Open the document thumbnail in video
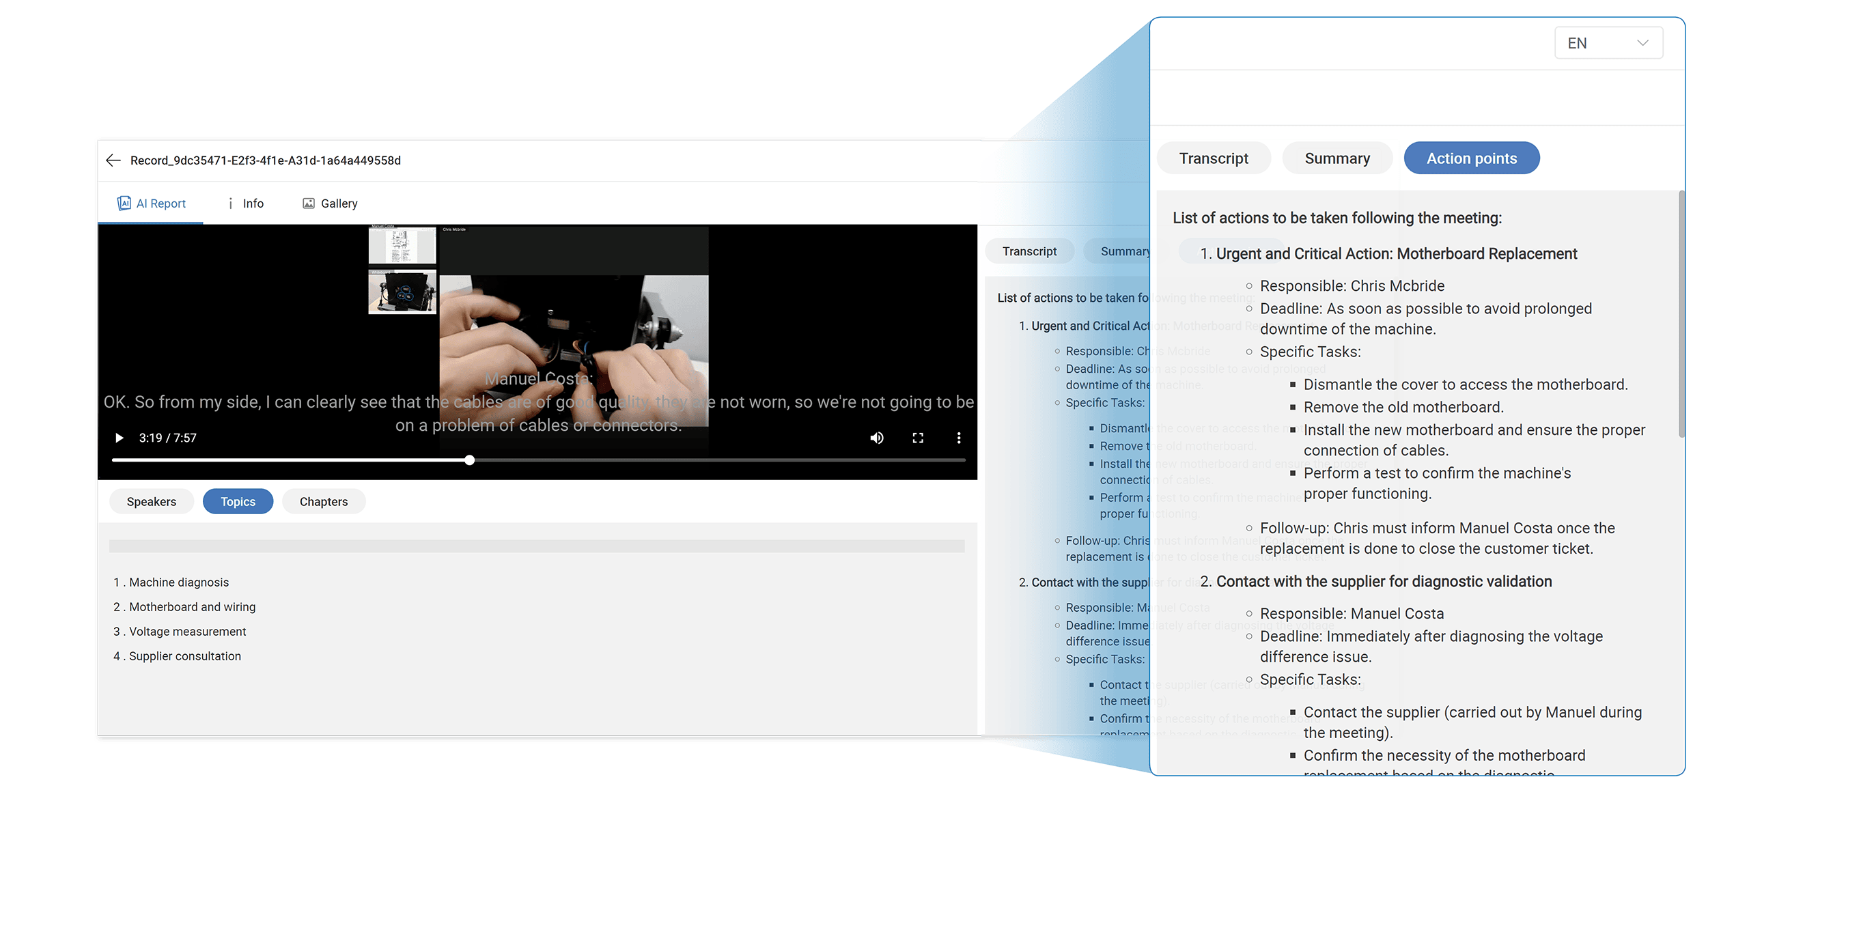Image resolution: width=1861 pixels, height=930 pixels. coord(402,244)
